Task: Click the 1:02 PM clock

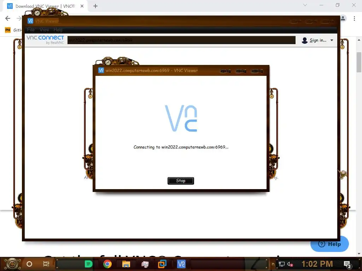Action: [317, 264]
